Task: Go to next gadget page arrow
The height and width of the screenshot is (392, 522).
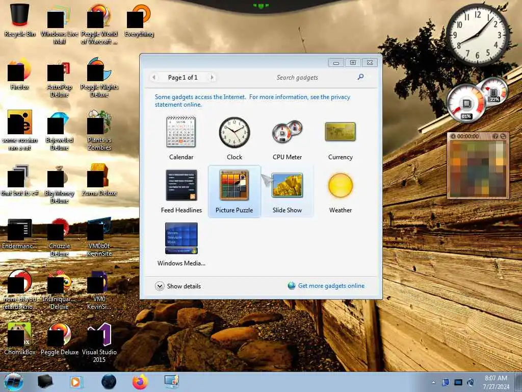Action: point(212,78)
